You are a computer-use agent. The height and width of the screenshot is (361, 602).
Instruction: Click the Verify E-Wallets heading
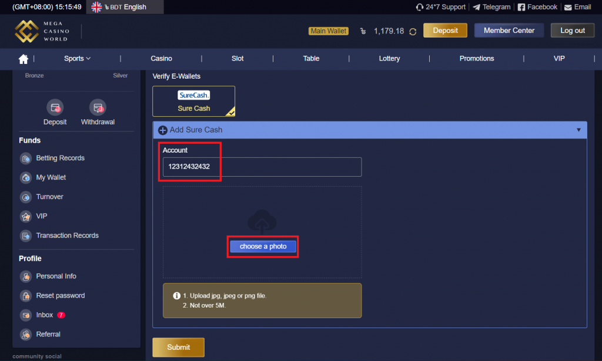pos(176,76)
